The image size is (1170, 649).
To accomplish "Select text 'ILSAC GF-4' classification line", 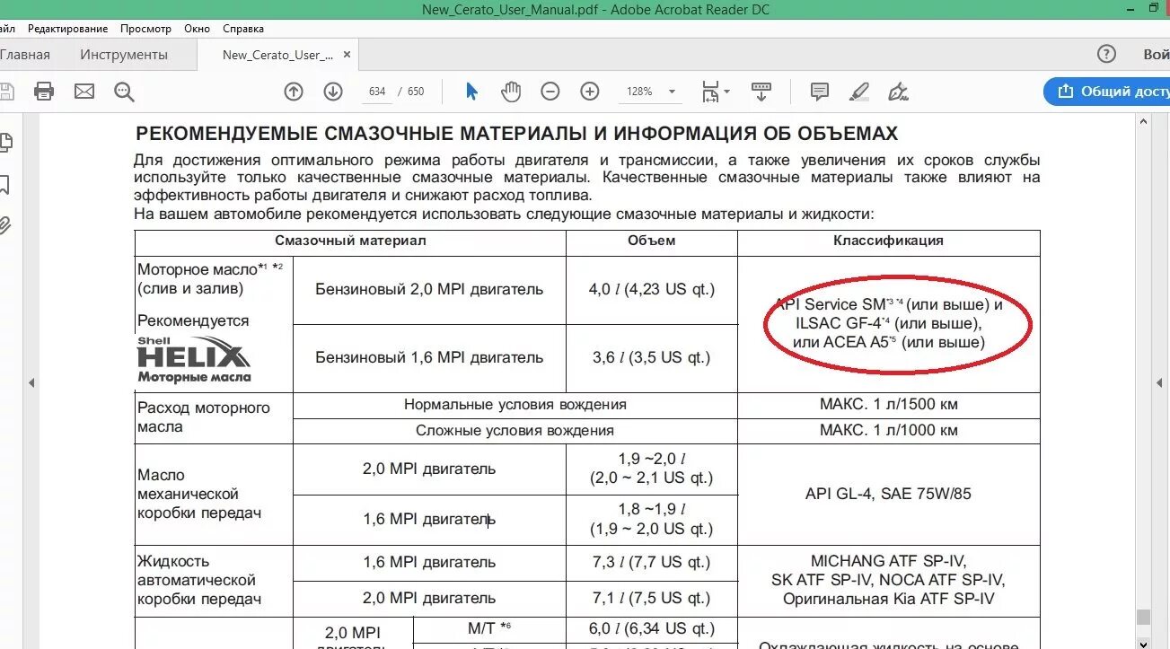I will click(x=888, y=323).
